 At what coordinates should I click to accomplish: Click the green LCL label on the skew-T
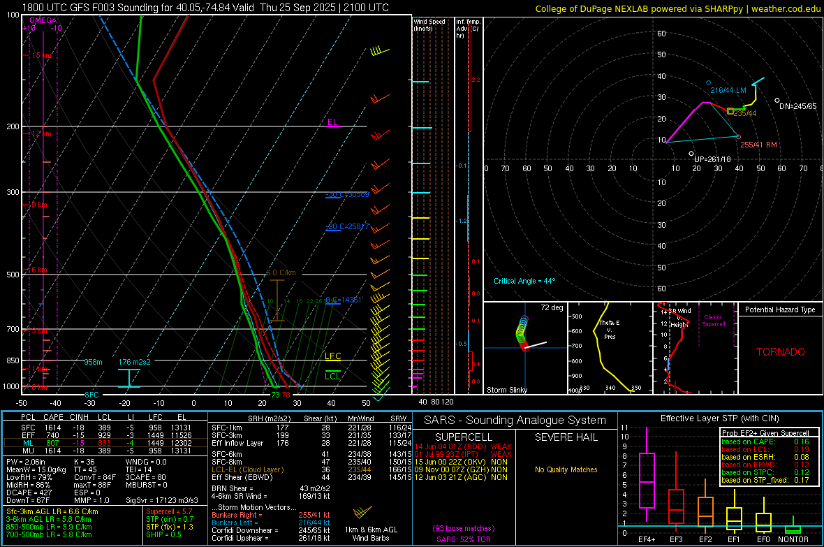[332, 376]
